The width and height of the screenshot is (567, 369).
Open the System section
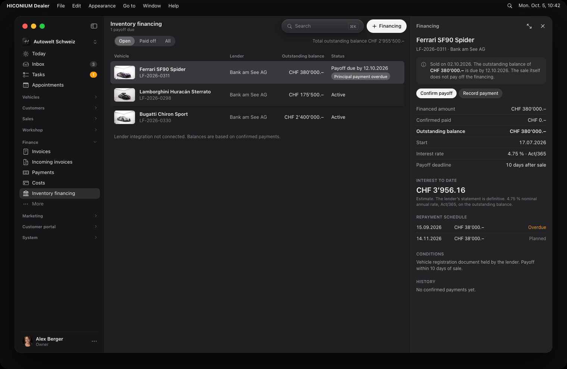point(60,238)
